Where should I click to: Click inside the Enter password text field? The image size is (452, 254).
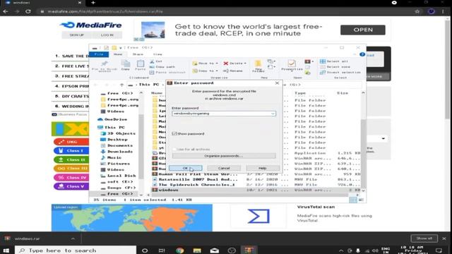coord(221,114)
